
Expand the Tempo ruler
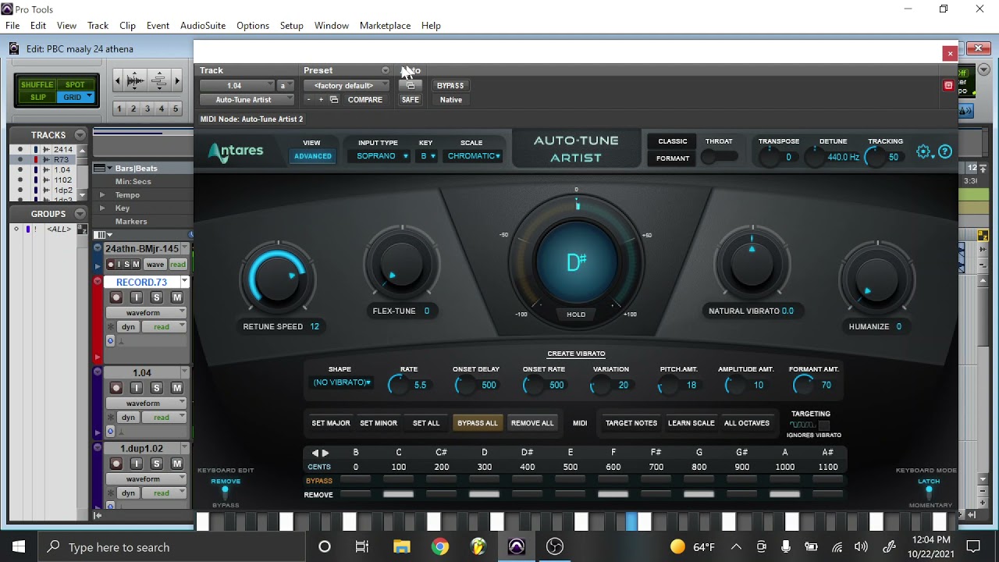click(x=101, y=194)
